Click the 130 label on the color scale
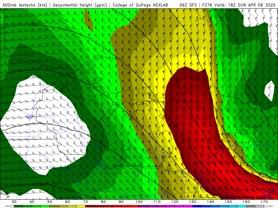Image resolution: width=278 pixels, height=208 pixels. pos(193,202)
